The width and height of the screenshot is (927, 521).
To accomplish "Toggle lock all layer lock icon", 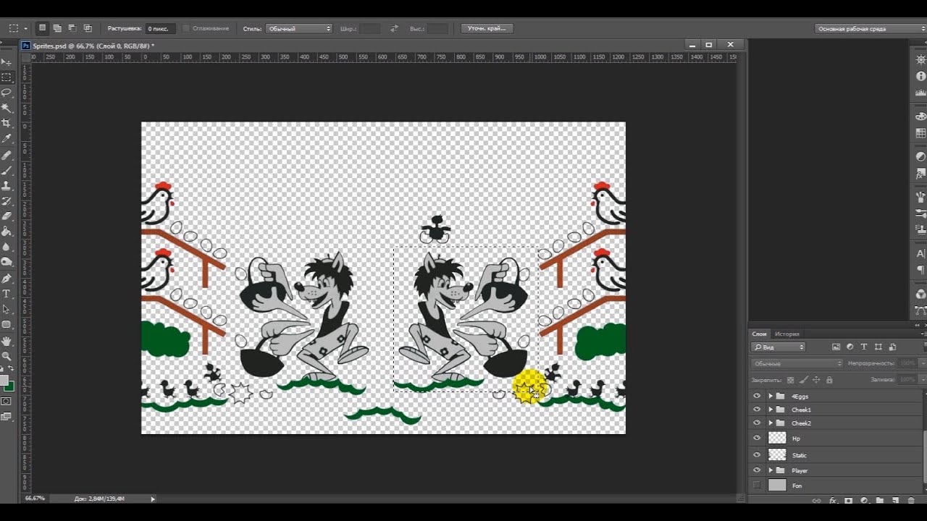I will pyautogui.click(x=829, y=380).
